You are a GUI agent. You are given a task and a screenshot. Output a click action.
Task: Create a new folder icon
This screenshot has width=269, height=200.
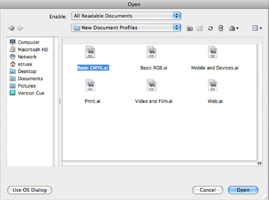pyautogui.click(x=200, y=28)
